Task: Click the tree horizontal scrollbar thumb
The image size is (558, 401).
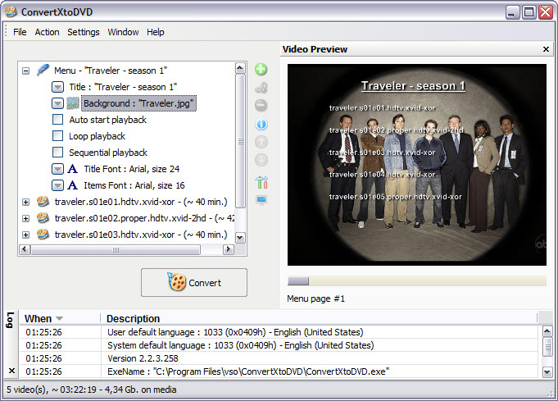Action: (116, 249)
